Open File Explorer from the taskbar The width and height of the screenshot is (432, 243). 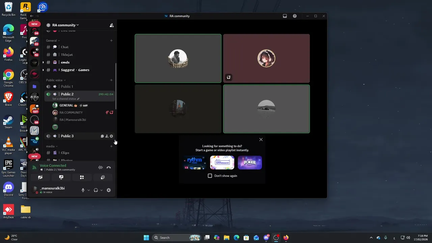coord(226,238)
